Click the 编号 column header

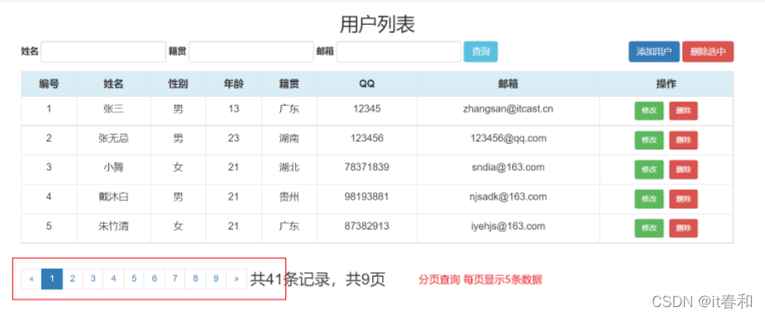tap(49, 83)
